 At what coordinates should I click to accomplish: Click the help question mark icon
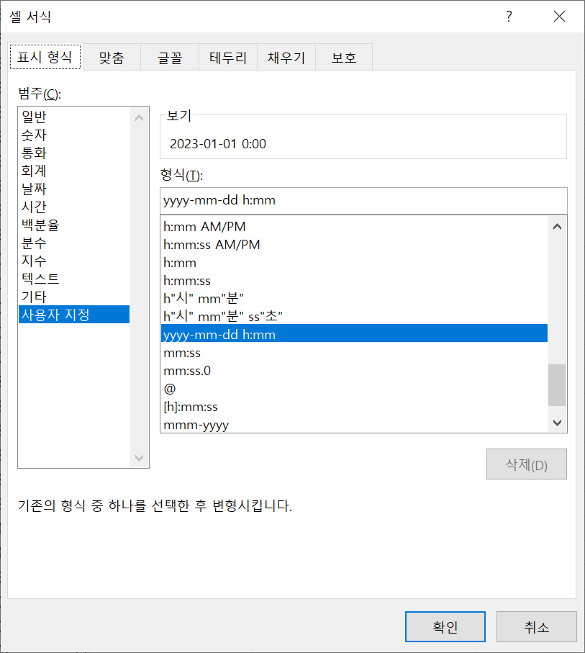509,17
